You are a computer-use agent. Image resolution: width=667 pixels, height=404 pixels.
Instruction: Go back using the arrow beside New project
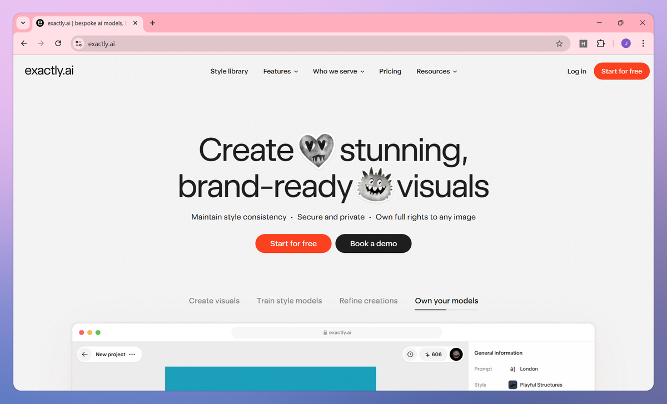click(x=85, y=354)
